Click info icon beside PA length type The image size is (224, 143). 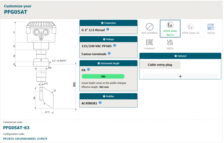[88, 69]
